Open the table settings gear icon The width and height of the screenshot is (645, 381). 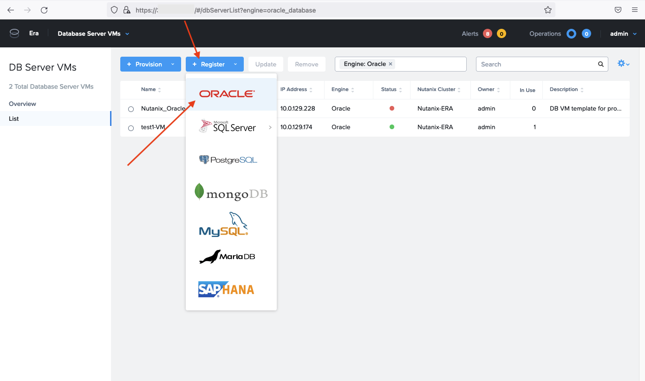coord(621,64)
